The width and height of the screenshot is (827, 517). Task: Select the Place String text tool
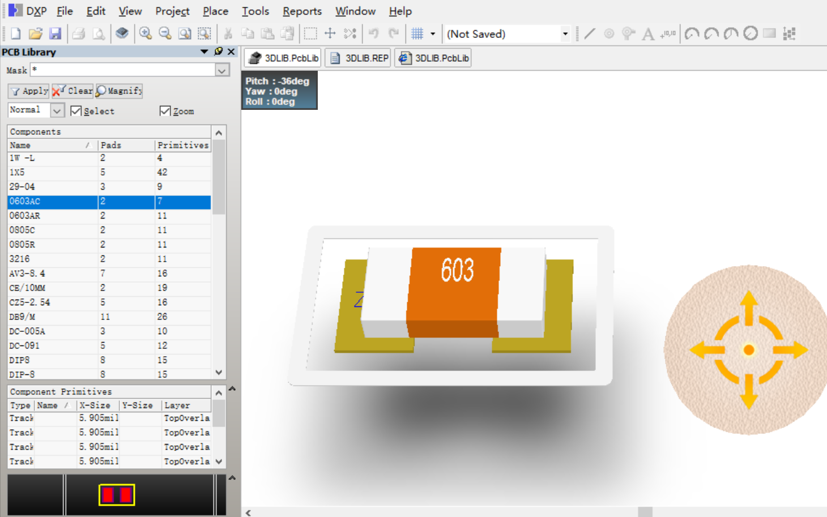pyautogui.click(x=648, y=33)
